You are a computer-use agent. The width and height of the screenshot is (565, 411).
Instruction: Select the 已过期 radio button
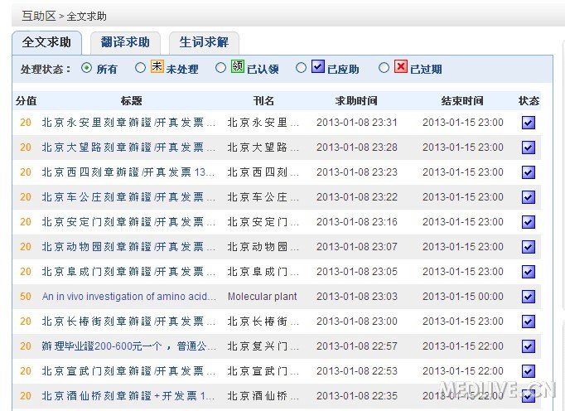(x=384, y=68)
